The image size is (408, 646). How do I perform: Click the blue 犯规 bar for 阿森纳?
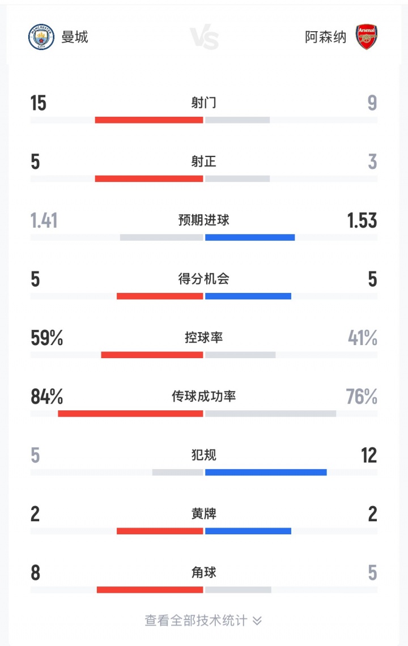(x=266, y=472)
